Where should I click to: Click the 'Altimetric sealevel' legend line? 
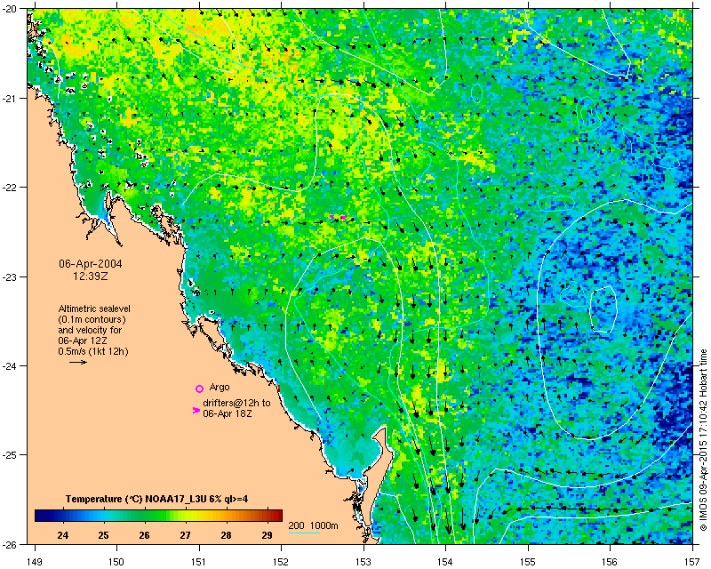pyautogui.click(x=94, y=309)
